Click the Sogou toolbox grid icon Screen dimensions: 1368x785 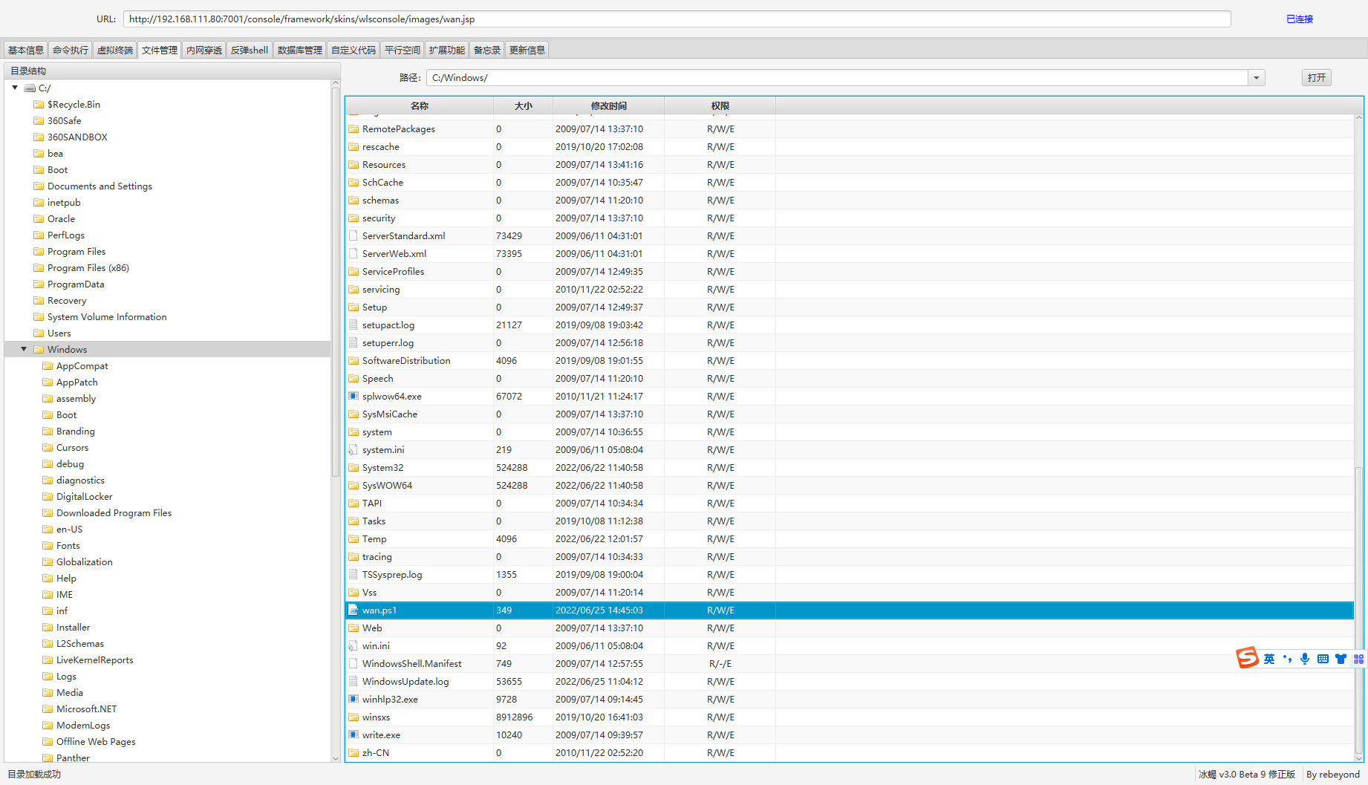1358,659
